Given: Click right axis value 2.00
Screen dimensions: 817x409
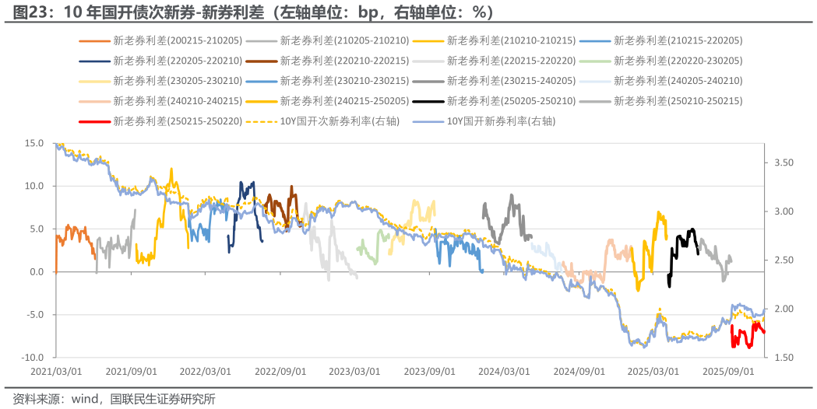Looking at the screenshot, I should click(784, 309).
